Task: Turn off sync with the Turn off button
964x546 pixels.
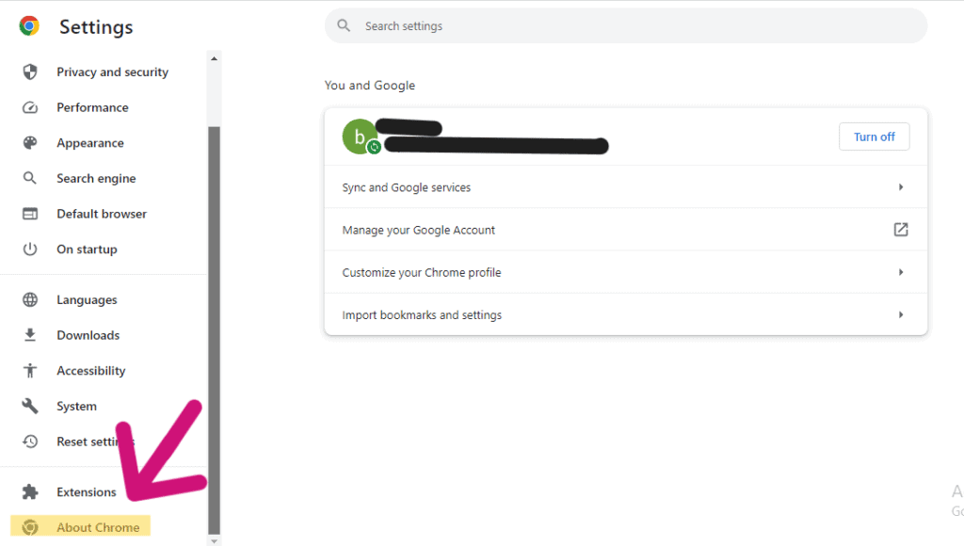Action: 875,136
